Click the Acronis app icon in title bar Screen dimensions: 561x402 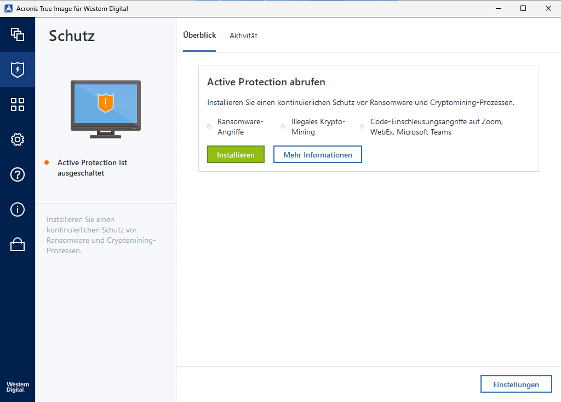[x=8, y=8]
